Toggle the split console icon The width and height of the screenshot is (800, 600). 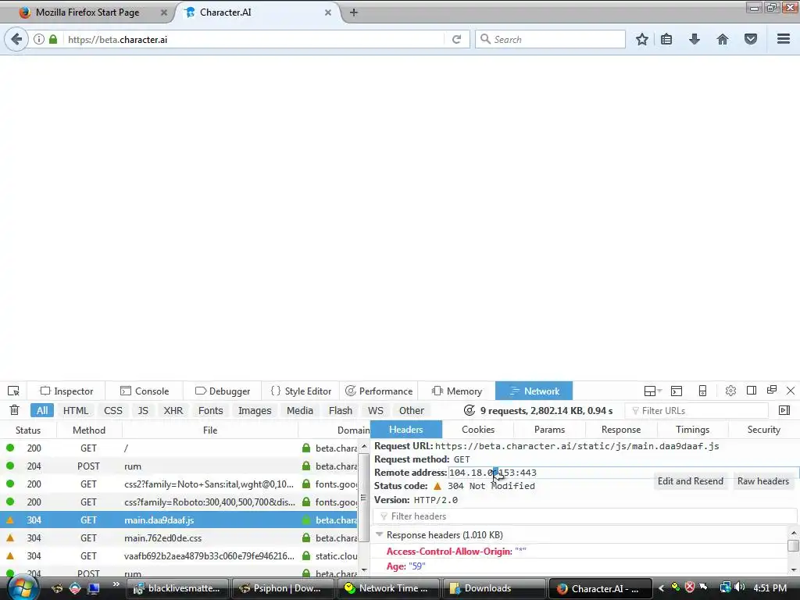click(x=677, y=391)
